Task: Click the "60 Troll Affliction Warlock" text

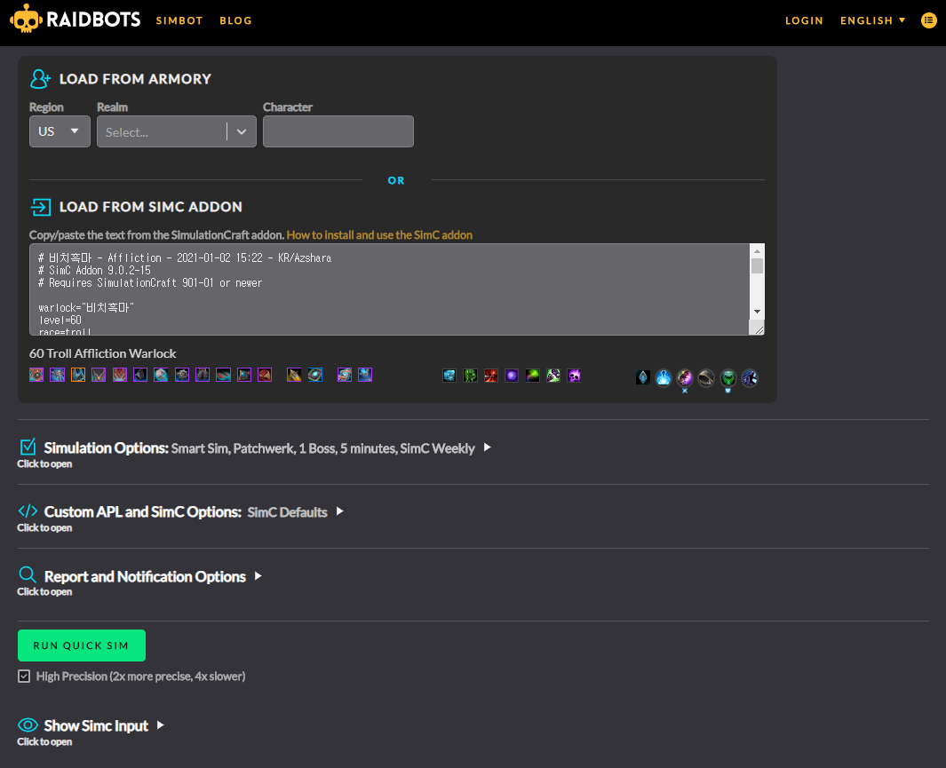Action: (102, 354)
